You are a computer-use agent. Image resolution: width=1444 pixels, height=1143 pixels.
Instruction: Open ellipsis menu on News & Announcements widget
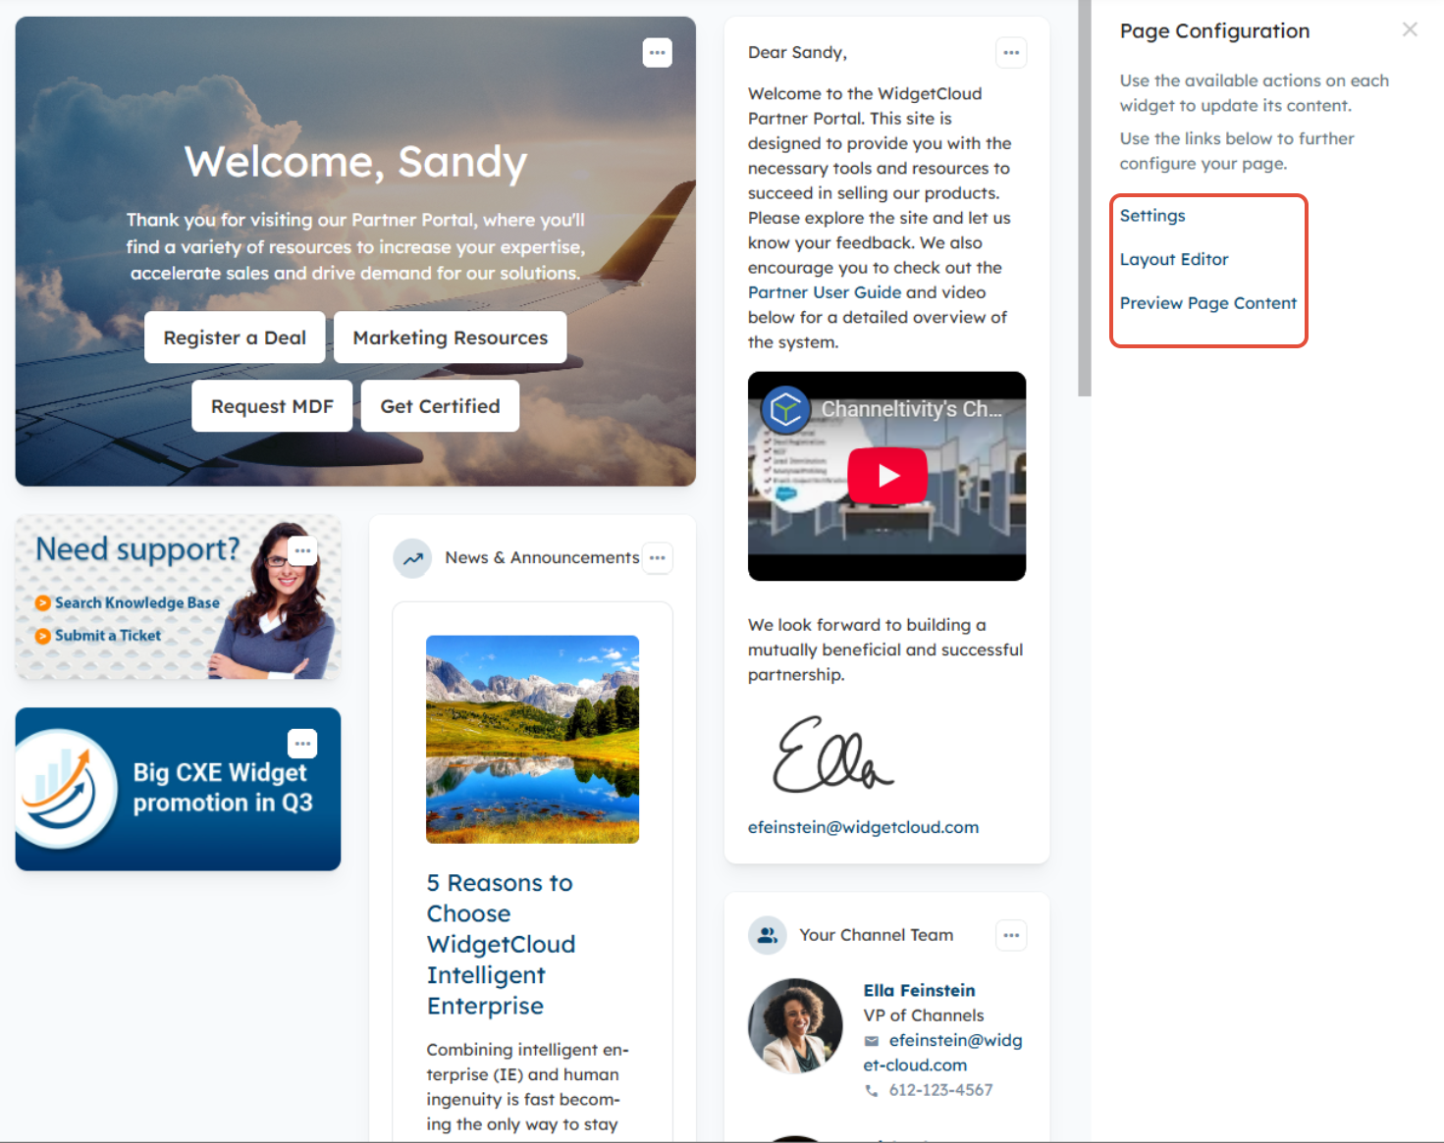(657, 558)
